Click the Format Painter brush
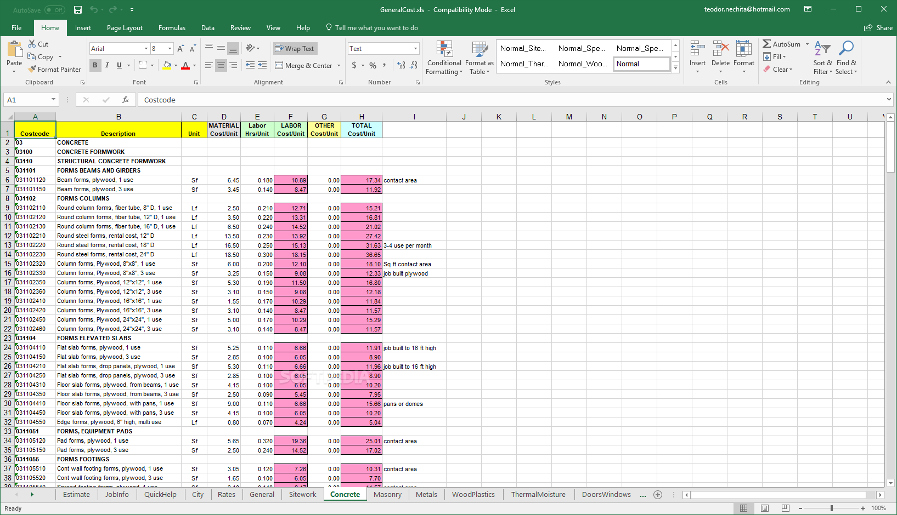The width and height of the screenshot is (897, 515). (x=54, y=70)
